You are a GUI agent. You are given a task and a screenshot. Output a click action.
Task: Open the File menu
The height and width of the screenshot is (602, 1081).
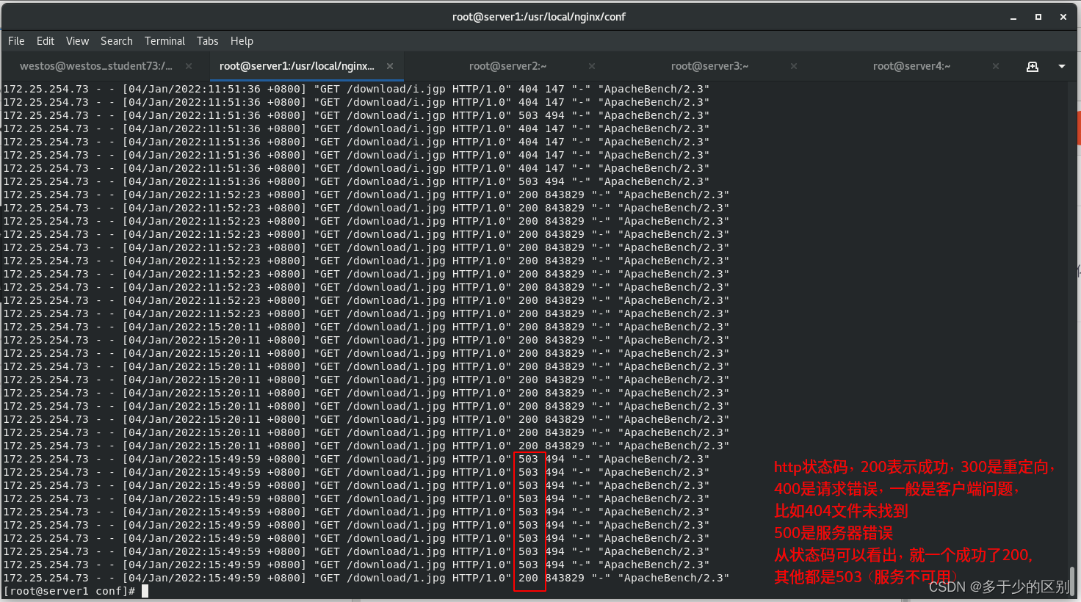[x=16, y=41]
